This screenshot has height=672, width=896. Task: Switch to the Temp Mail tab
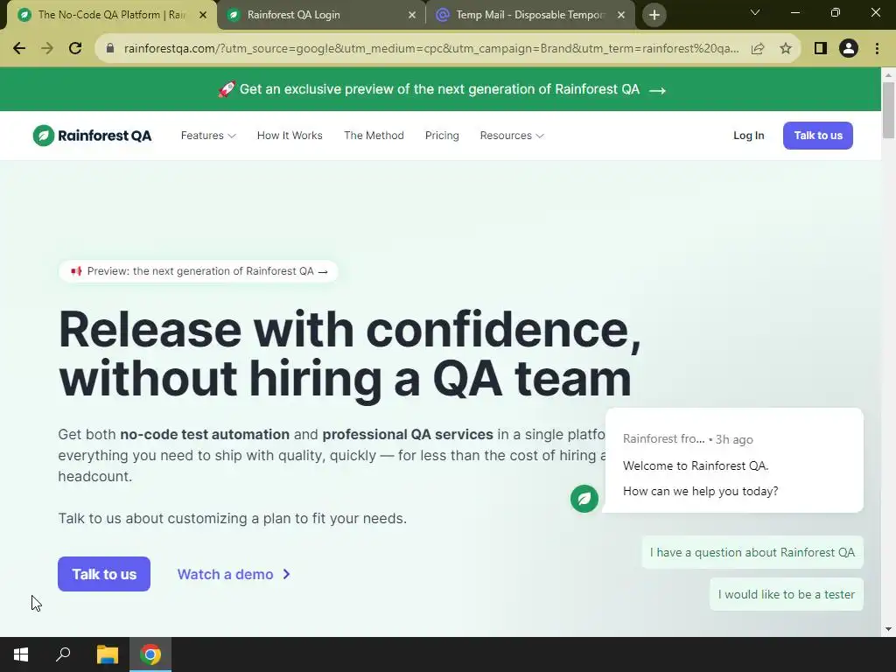(531, 15)
